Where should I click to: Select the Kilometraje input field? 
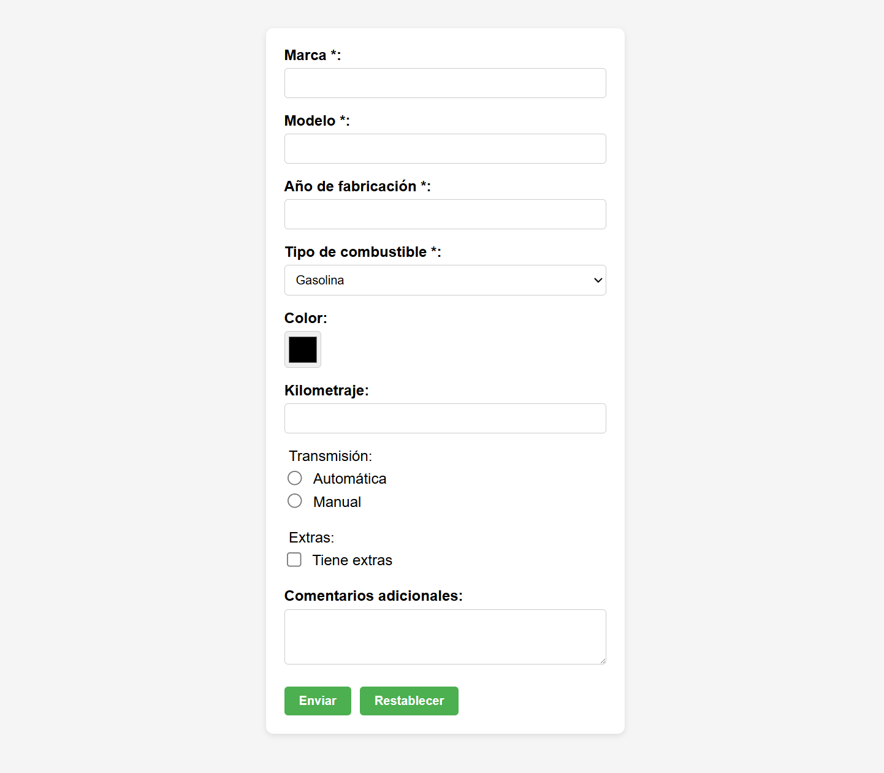click(x=445, y=418)
